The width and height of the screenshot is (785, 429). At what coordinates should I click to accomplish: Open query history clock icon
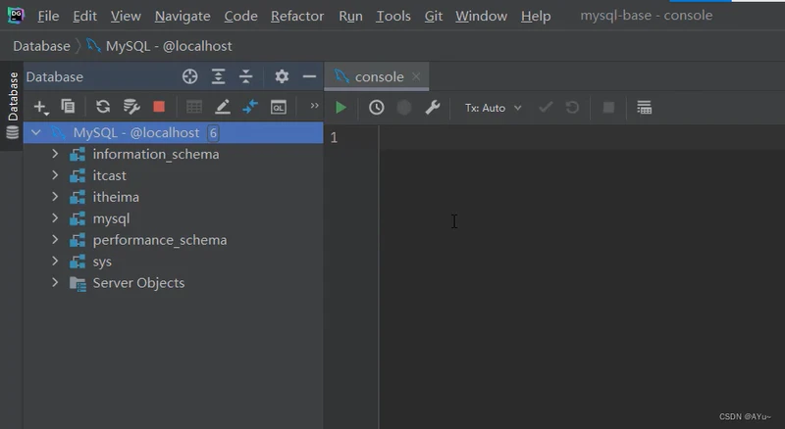(x=377, y=108)
